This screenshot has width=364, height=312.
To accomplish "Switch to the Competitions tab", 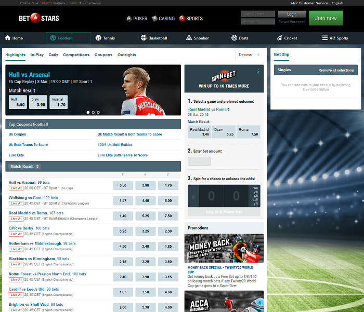I will pyautogui.click(x=76, y=55).
